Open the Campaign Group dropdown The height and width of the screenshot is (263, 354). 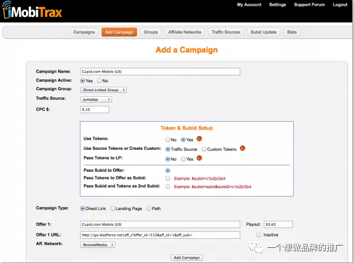103,90
